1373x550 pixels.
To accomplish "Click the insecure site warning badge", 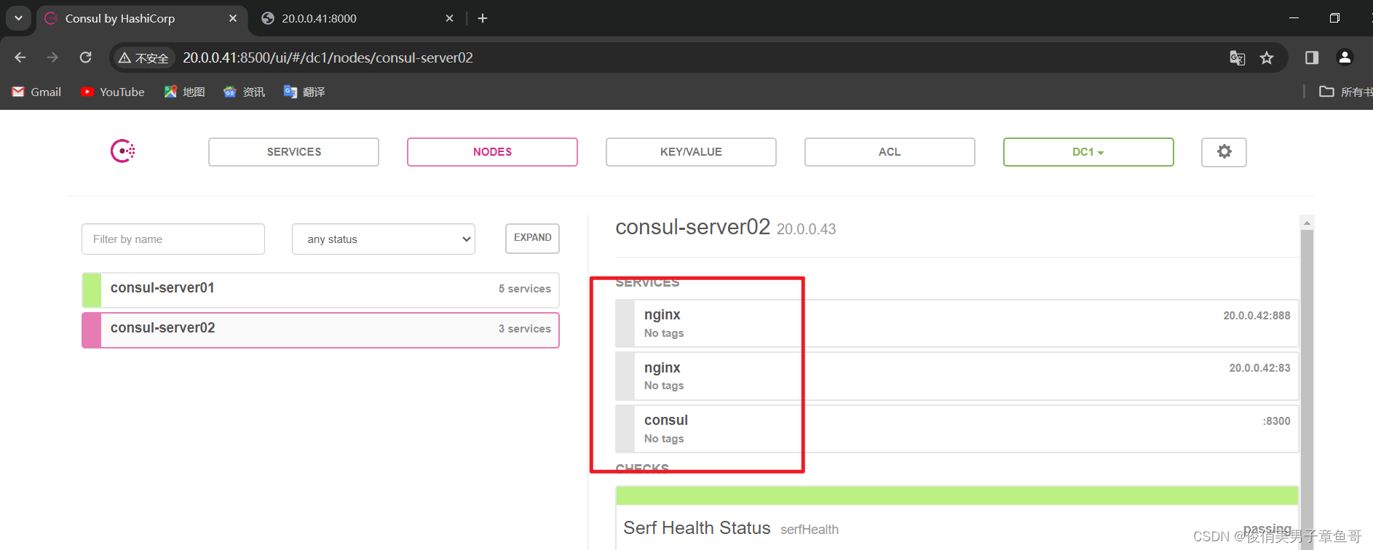I will 144,57.
